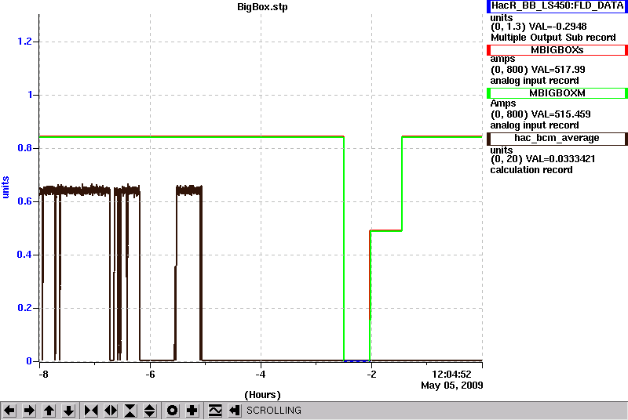The height and width of the screenshot is (420, 628).
Task: Click the pan up arrow button
Action: [49, 411]
